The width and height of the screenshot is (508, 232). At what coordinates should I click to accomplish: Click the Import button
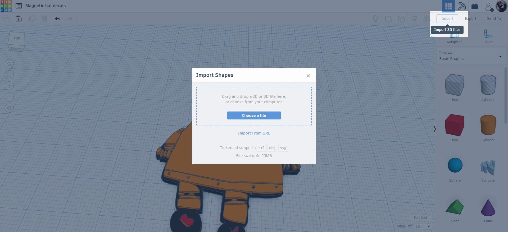pyautogui.click(x=447, y=18)
